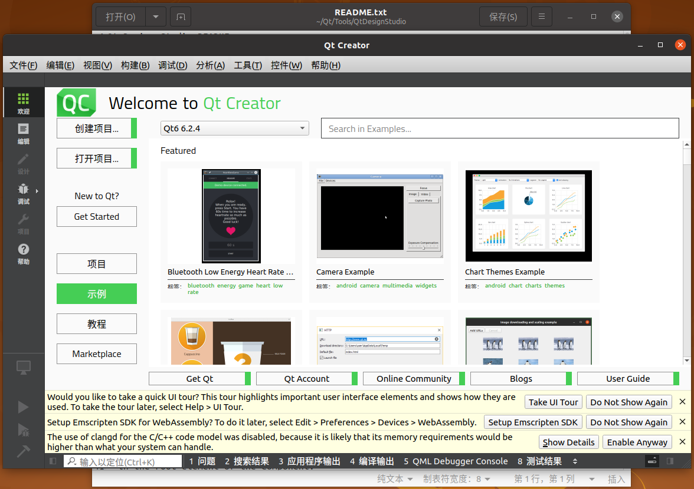Screen dimensions: 694x489
Task: Open the Camera Example thumbnail
Action: [x=380, y=216]
